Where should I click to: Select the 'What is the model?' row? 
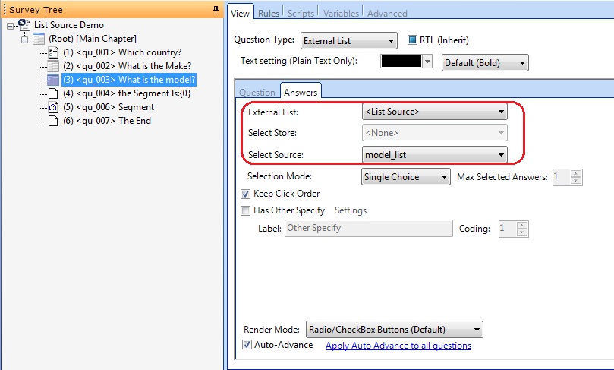click(129, 80)
